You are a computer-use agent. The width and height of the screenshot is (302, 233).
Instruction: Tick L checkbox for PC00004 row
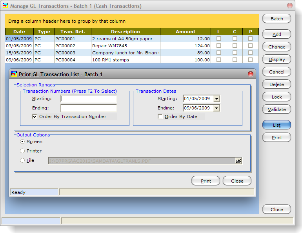(218, 60)
